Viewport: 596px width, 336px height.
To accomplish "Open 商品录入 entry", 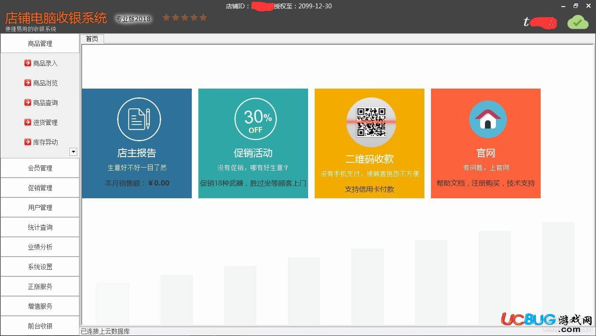I will pos(45,63).
